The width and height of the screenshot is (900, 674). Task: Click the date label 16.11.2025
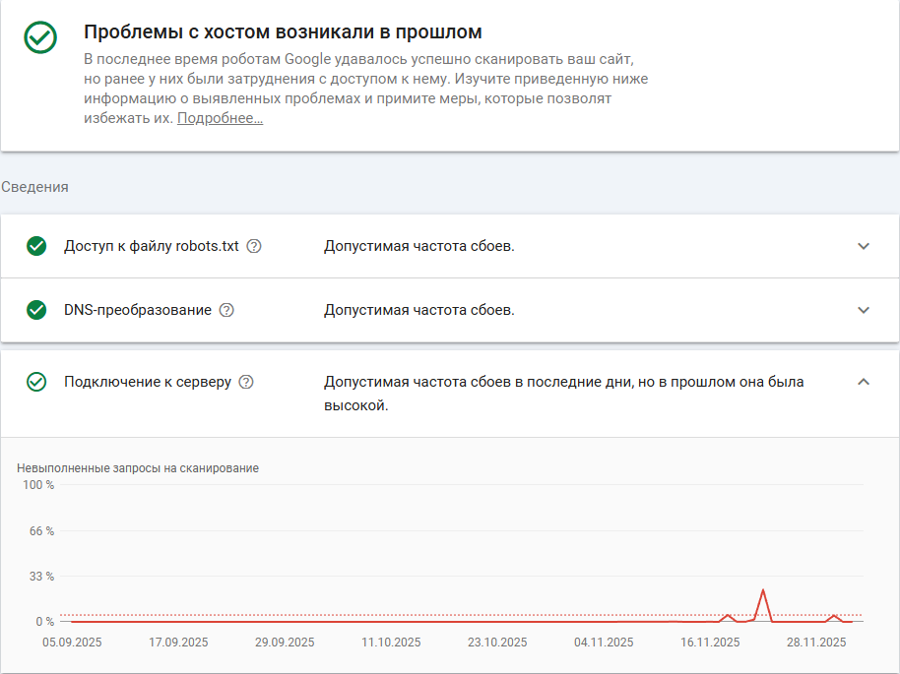[x=710, y=643]
